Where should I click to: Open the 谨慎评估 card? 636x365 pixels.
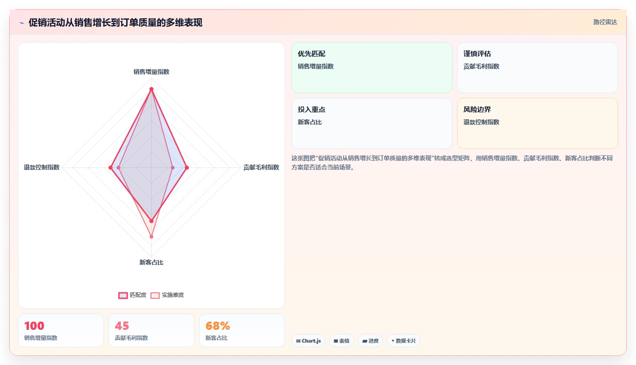[537, 68]
